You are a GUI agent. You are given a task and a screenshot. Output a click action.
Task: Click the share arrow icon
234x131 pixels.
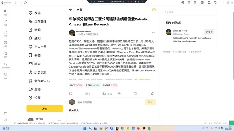(152, 94)
